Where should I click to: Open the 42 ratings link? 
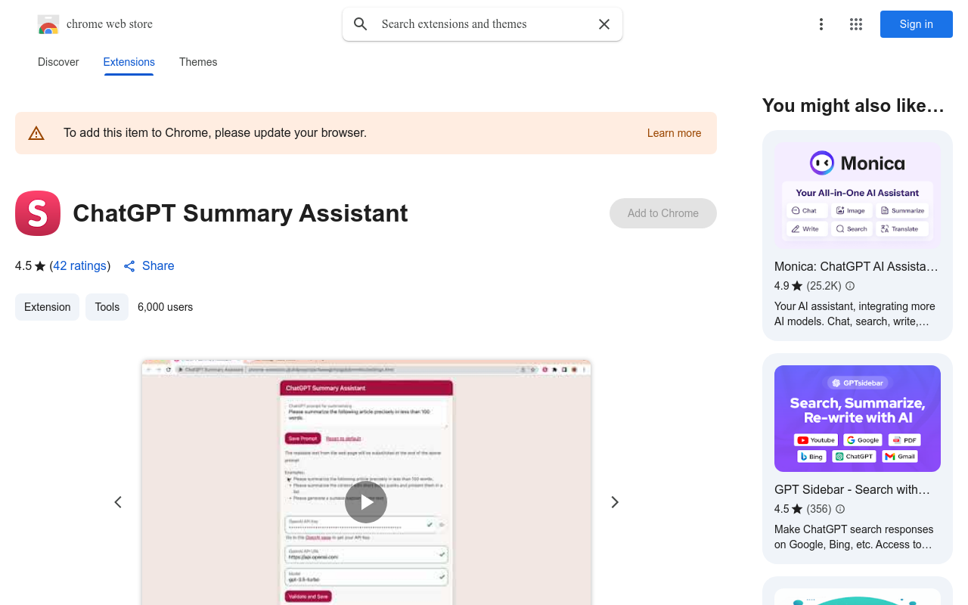point(80,265)
